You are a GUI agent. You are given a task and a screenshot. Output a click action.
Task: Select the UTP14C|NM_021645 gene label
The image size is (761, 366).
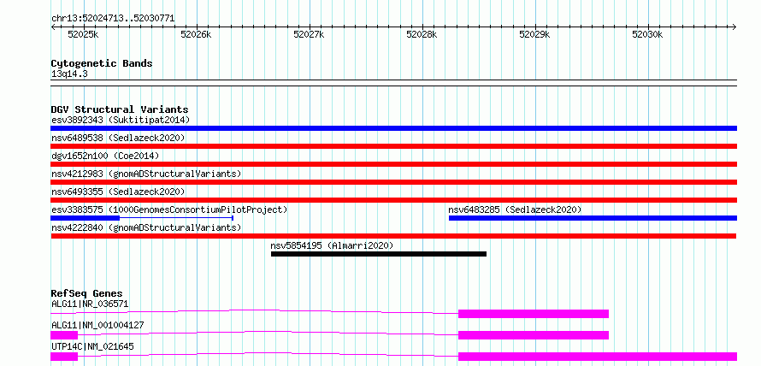click(92, 346)
